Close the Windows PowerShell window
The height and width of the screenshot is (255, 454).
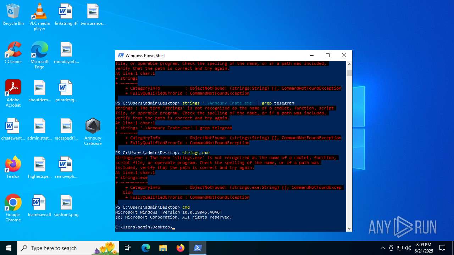click(344, 55)
